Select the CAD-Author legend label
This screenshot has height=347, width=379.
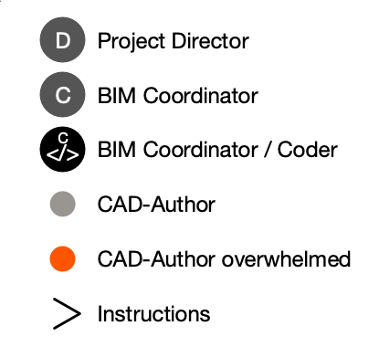coord(156,205)
